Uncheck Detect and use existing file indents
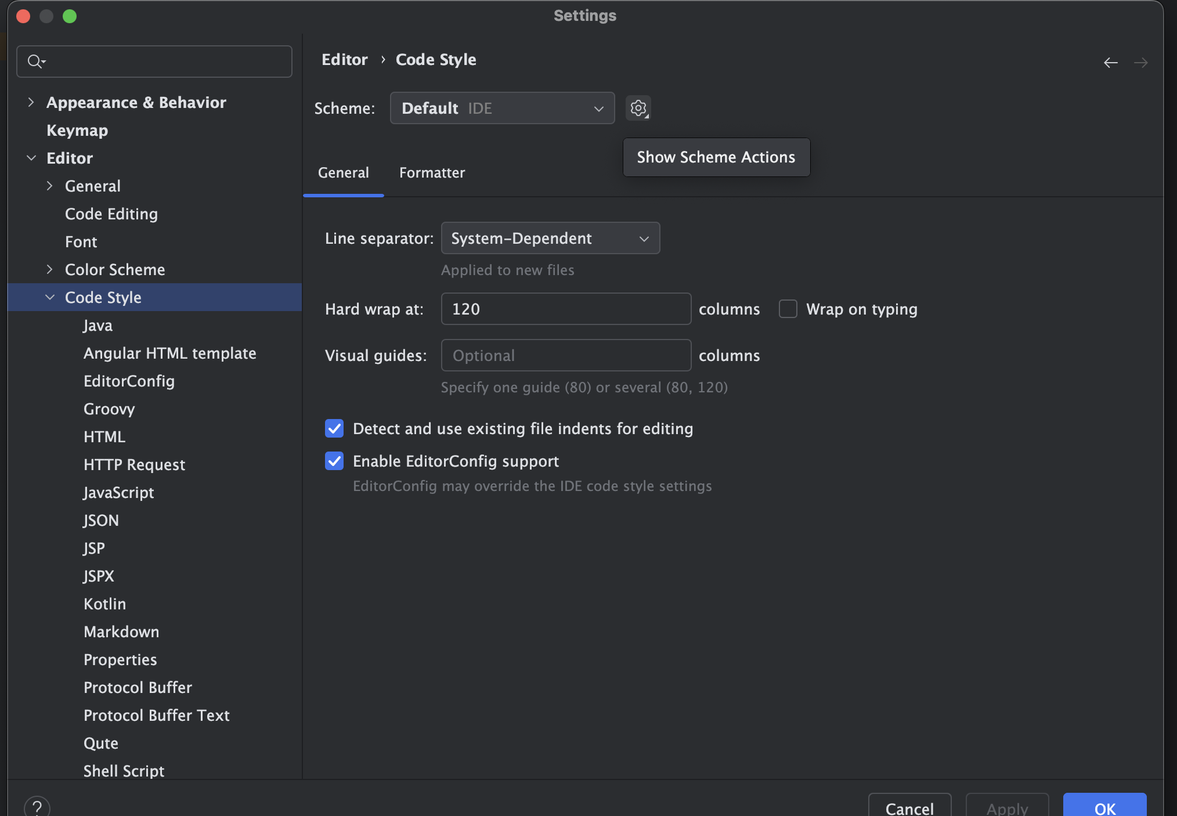 tap(334, 428)
